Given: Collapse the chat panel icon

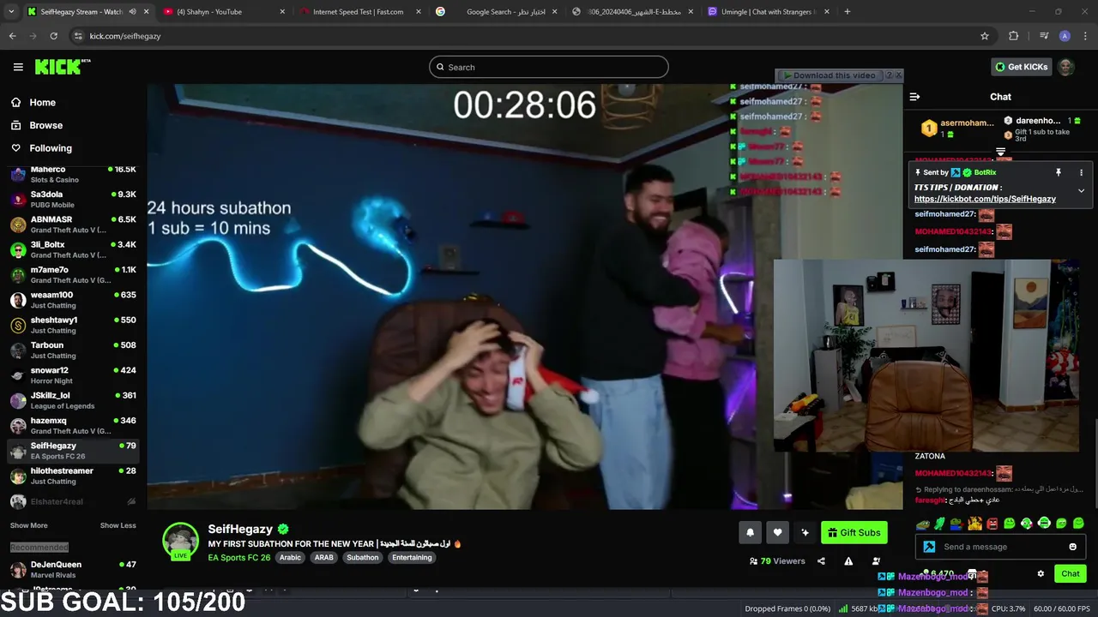Looking at the screenshot, I should [914, 97].
